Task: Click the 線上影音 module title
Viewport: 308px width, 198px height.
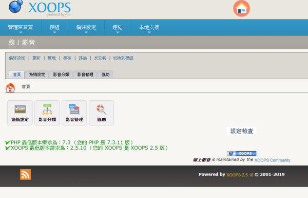Action: (x=22, y=42)
